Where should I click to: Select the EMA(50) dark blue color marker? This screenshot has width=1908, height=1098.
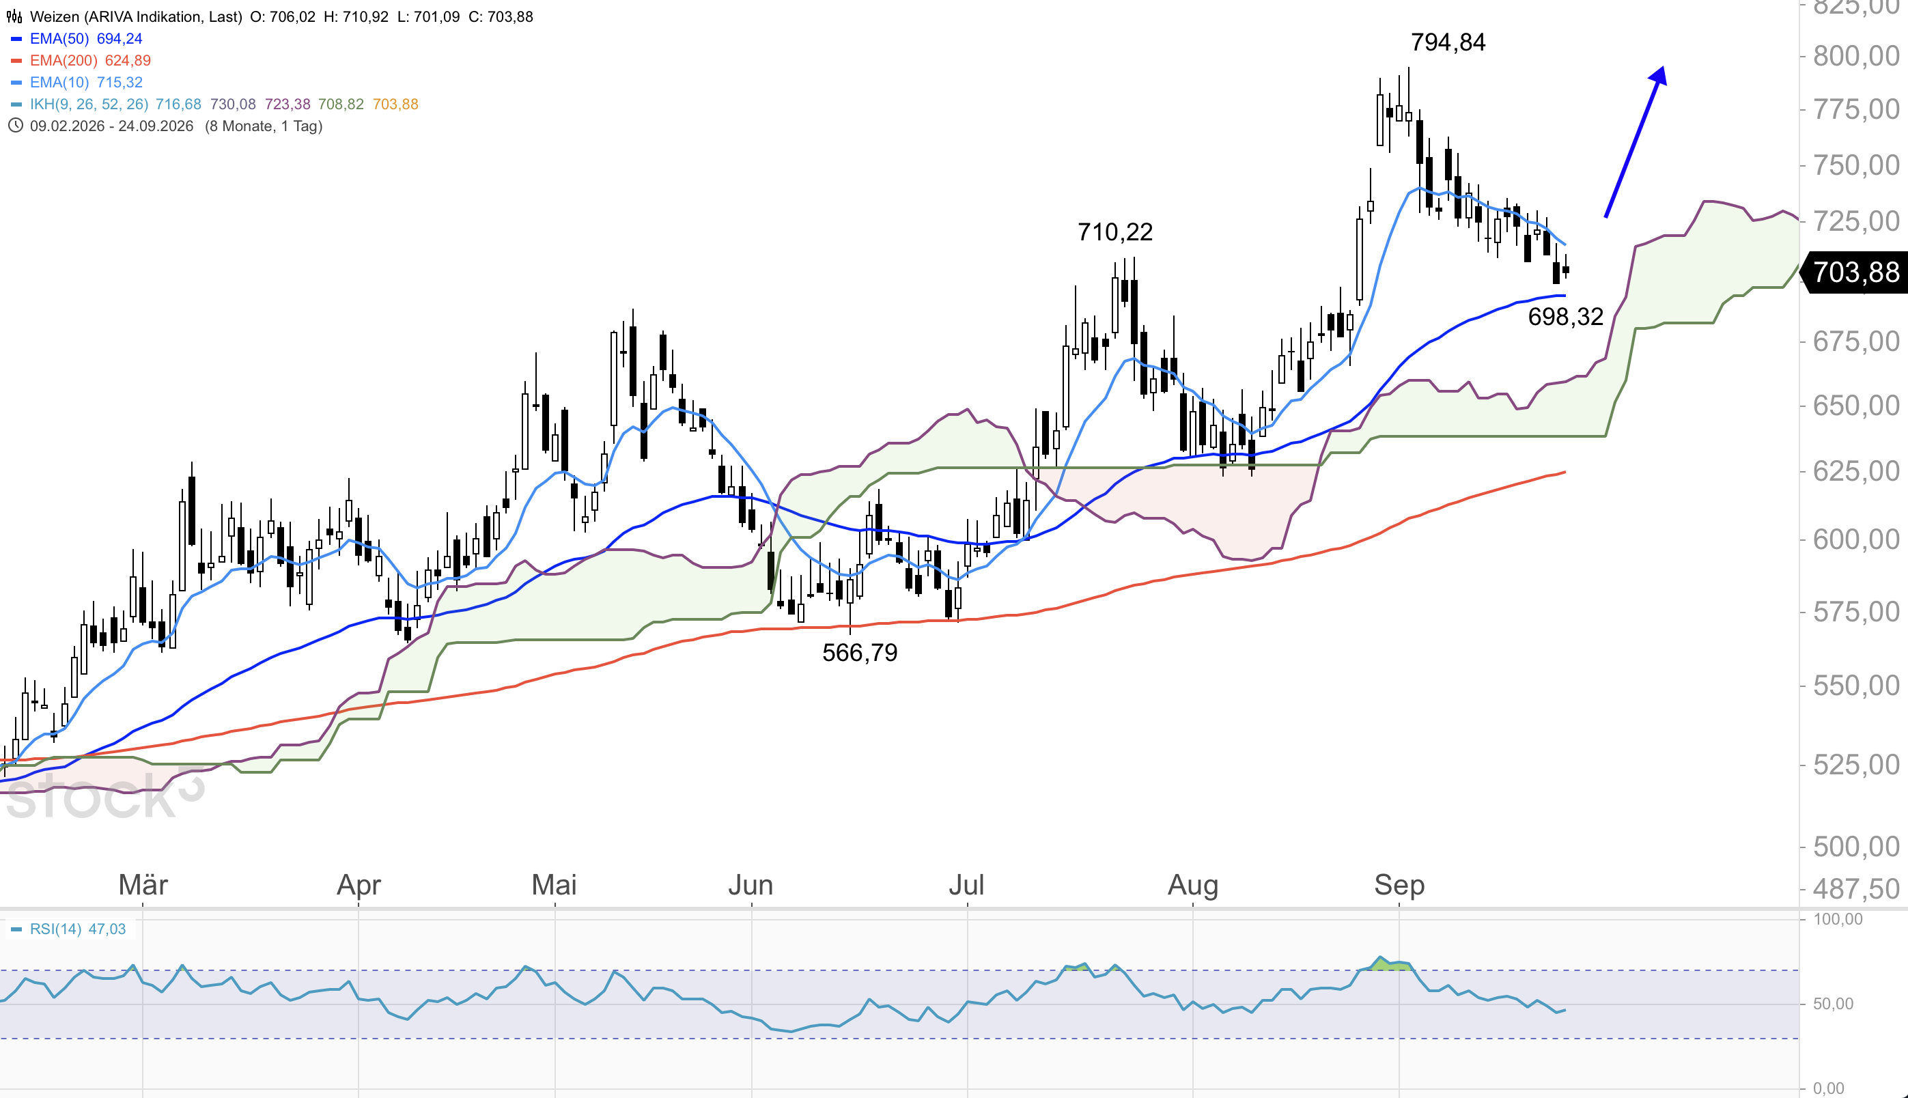pyautogui.click(x=16, y=38)
